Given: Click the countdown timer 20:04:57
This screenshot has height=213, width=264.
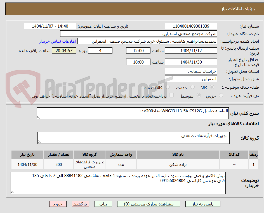Looking at the screenshot, I should pyautogui.click(x=64, y=50).
